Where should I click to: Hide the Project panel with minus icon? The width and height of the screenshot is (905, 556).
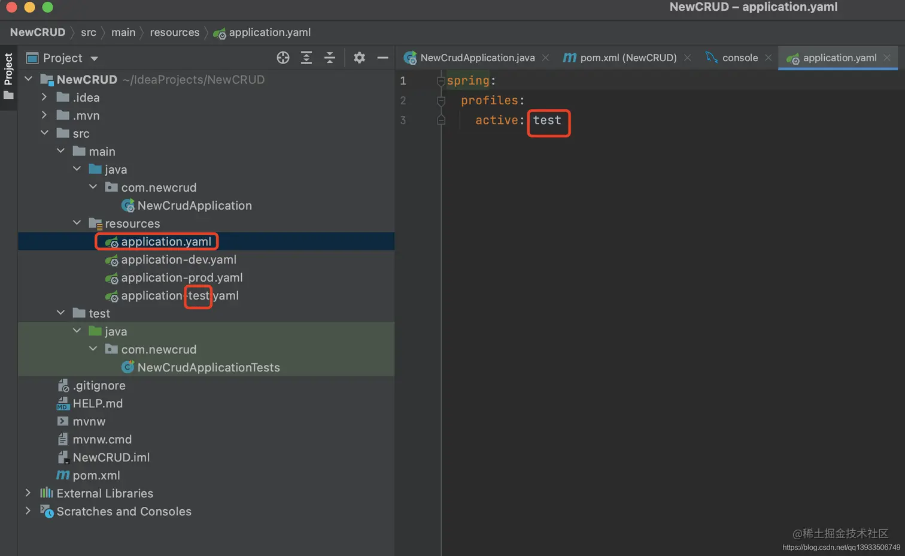(x=383, y=58)
